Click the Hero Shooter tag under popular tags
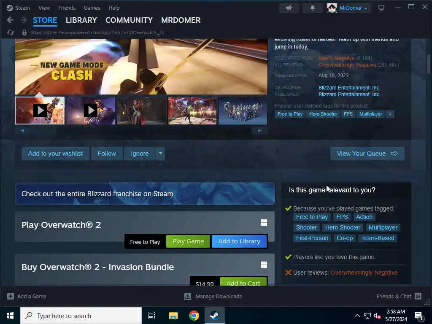 tap(323, 114)
